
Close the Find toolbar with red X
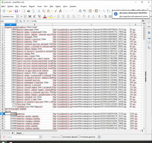(x=4, y=137)
